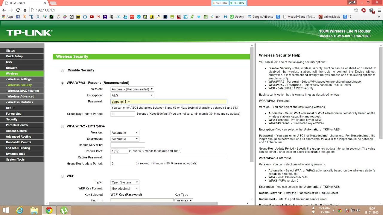The width and height of the screenshot is (383, 215).
Task: Open the Google AdSense bookmark
Action: pyautogui.click(x=260, y=17)
